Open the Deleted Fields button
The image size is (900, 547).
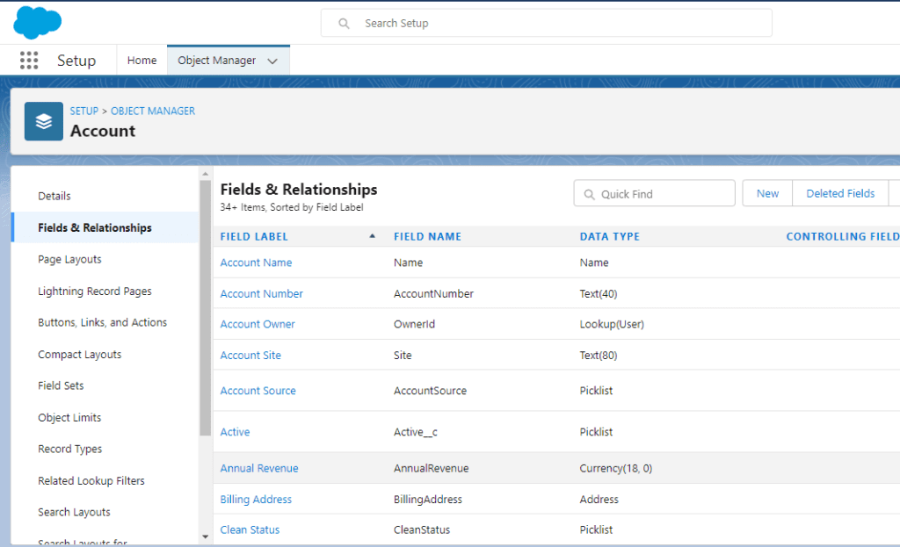(840, 193)
